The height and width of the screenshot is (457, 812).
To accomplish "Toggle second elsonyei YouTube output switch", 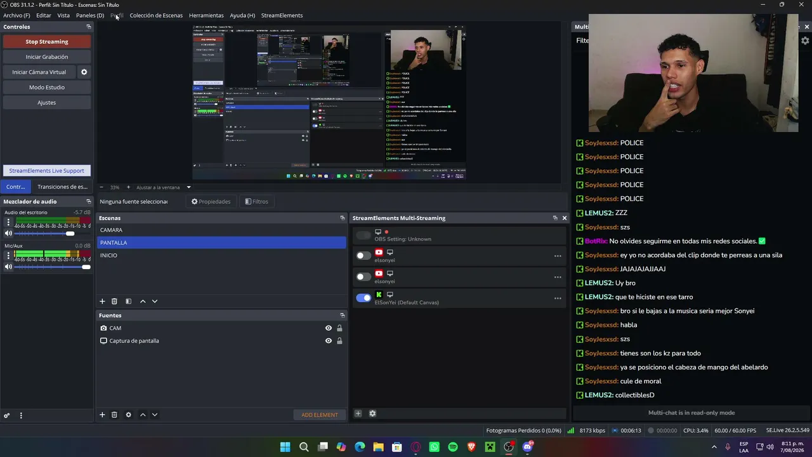I will 363,277.
